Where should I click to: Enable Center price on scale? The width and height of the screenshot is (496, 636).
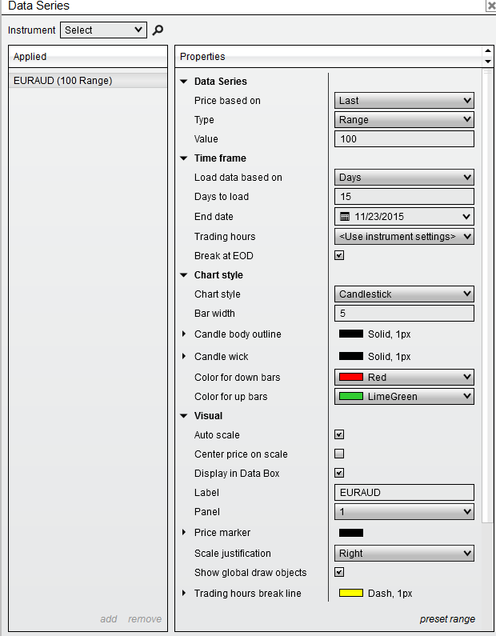(x=339, y=454)
